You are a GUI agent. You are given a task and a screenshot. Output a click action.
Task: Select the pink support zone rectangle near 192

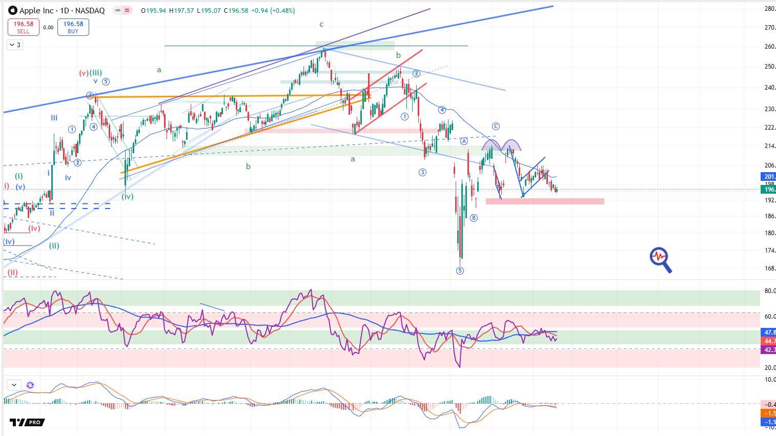[x=545, y=201]
